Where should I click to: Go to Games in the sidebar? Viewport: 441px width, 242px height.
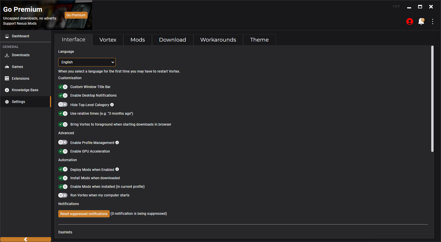click(x=26, y=67)
